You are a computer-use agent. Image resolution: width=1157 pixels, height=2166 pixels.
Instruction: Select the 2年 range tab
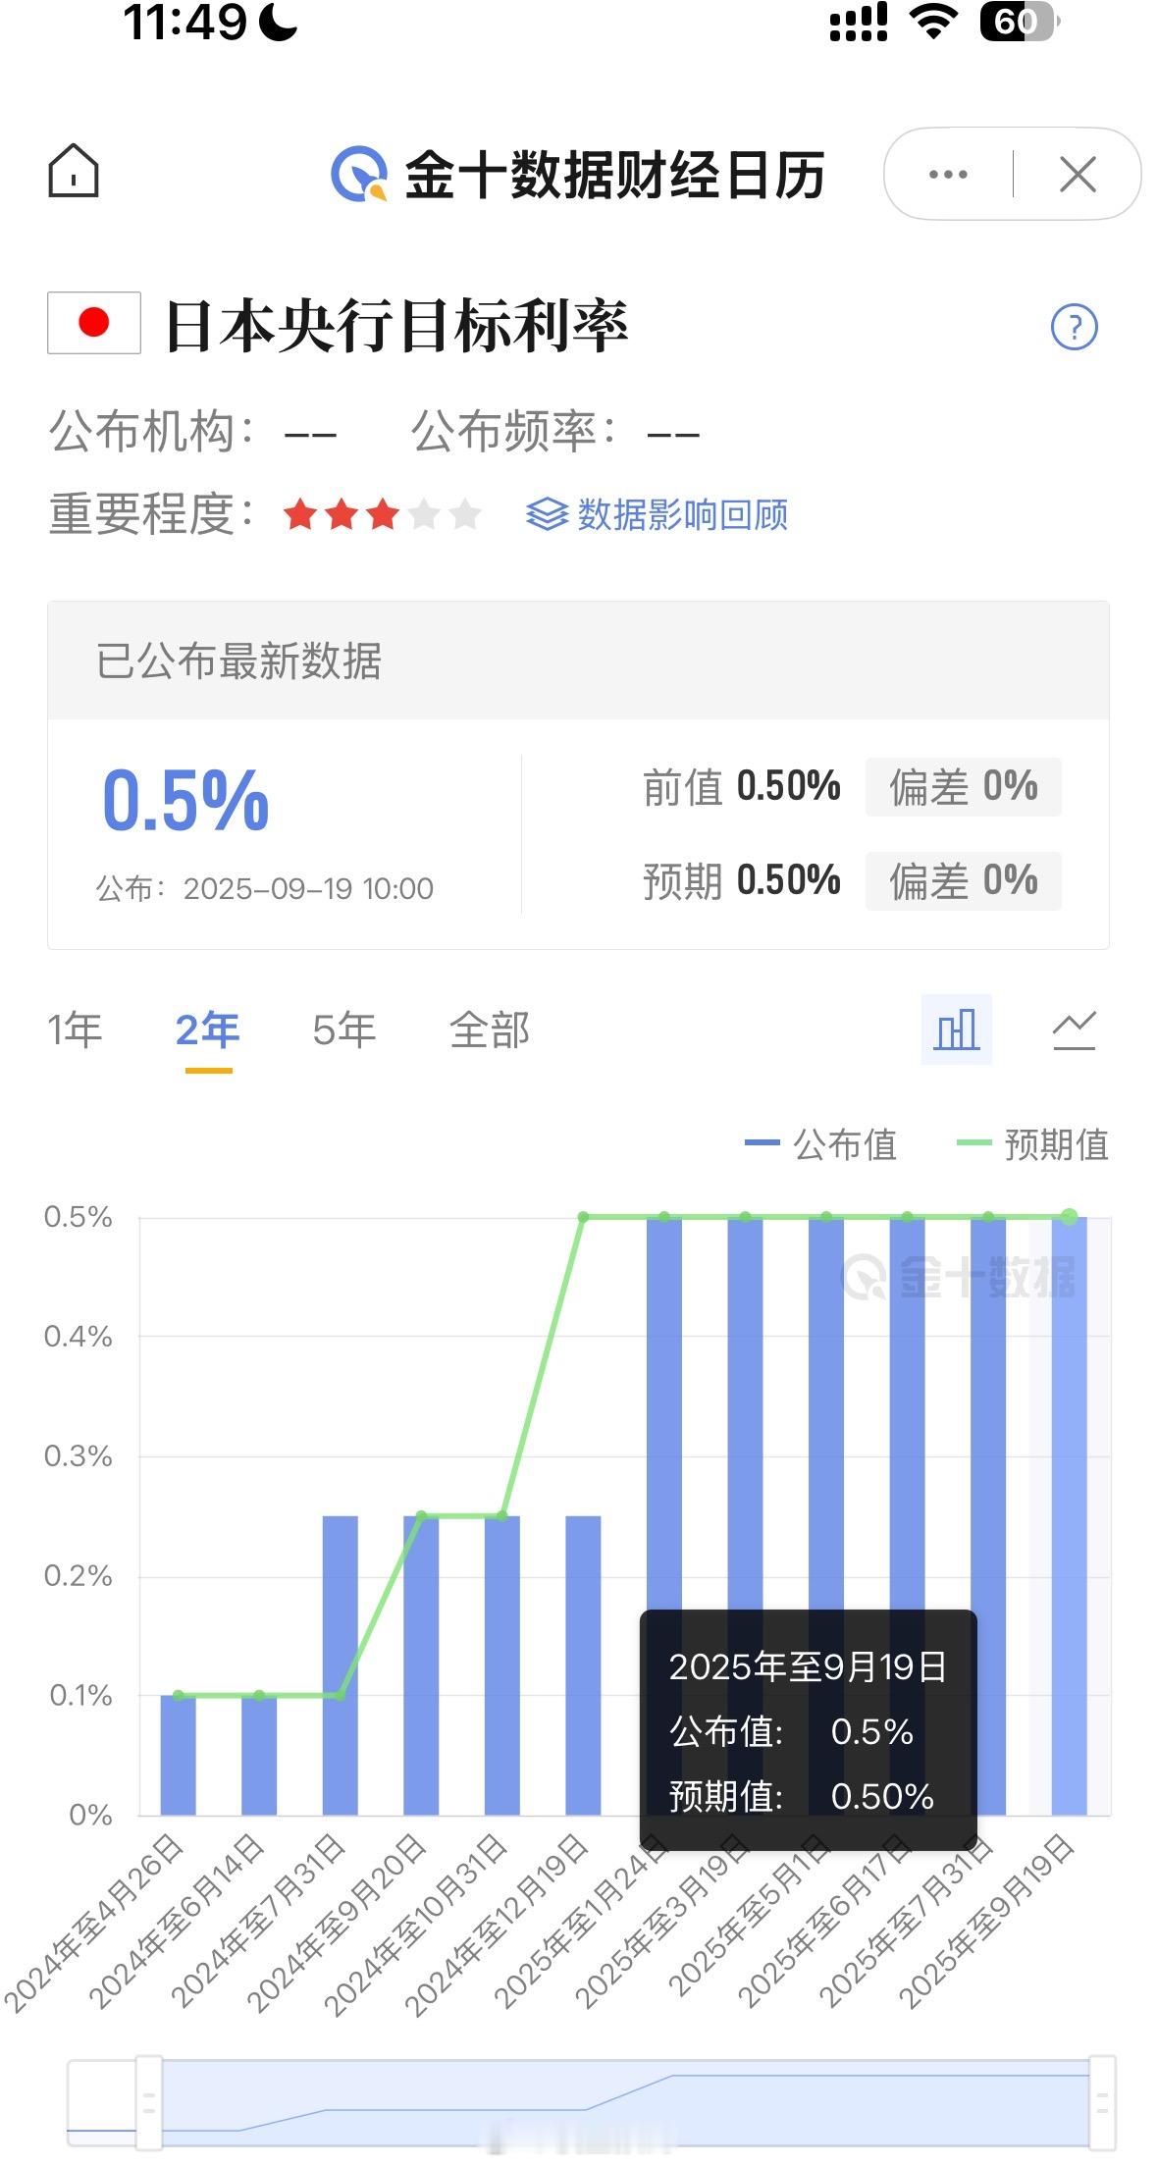[x=207, y=1030]
